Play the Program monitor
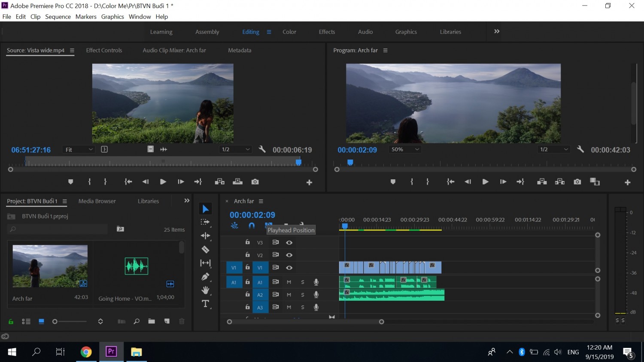Viewport: 644px width, 362px height. tap(485, 182)
